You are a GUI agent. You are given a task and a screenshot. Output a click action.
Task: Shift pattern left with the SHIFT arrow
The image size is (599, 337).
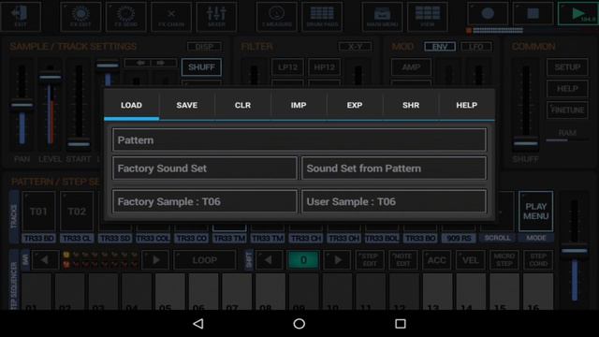pos(269,260)
